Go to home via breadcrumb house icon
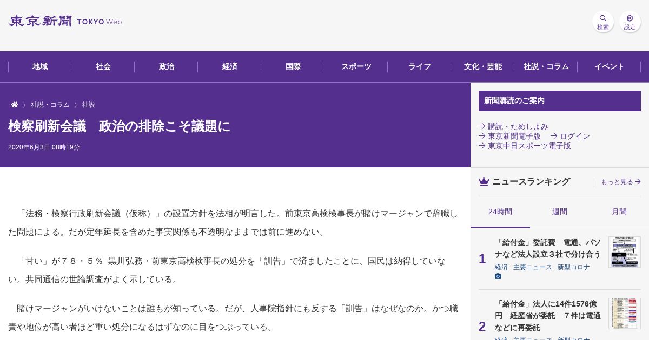The width and height of the screenshot is (649, 340). pyautogui.click(x=15, y=105)
